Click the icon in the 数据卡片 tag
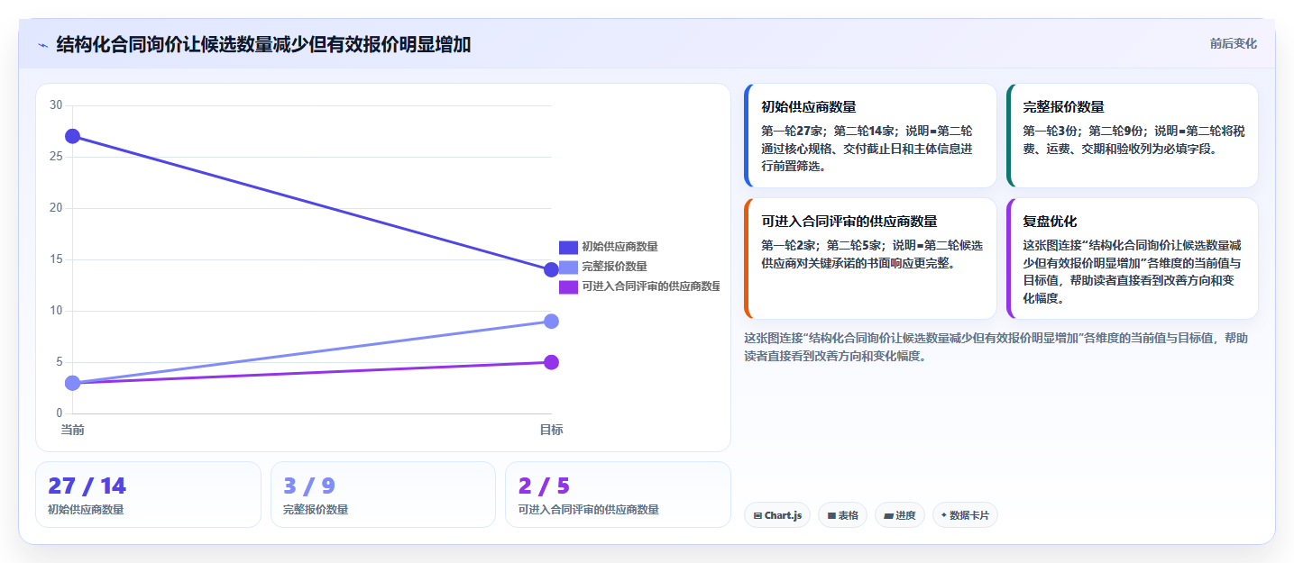 944,516
